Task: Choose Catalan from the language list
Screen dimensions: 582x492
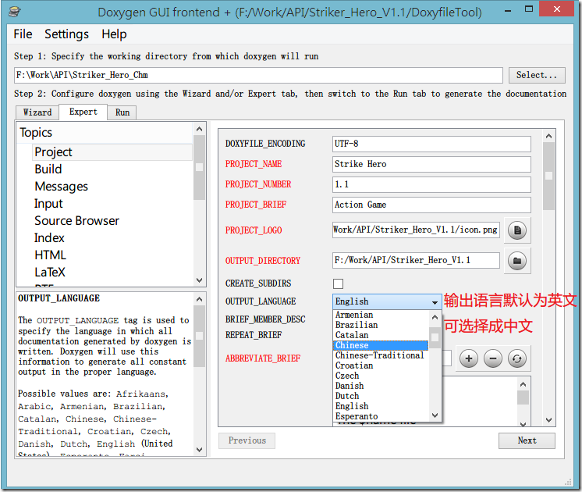Action: click(x=381, y=335)
